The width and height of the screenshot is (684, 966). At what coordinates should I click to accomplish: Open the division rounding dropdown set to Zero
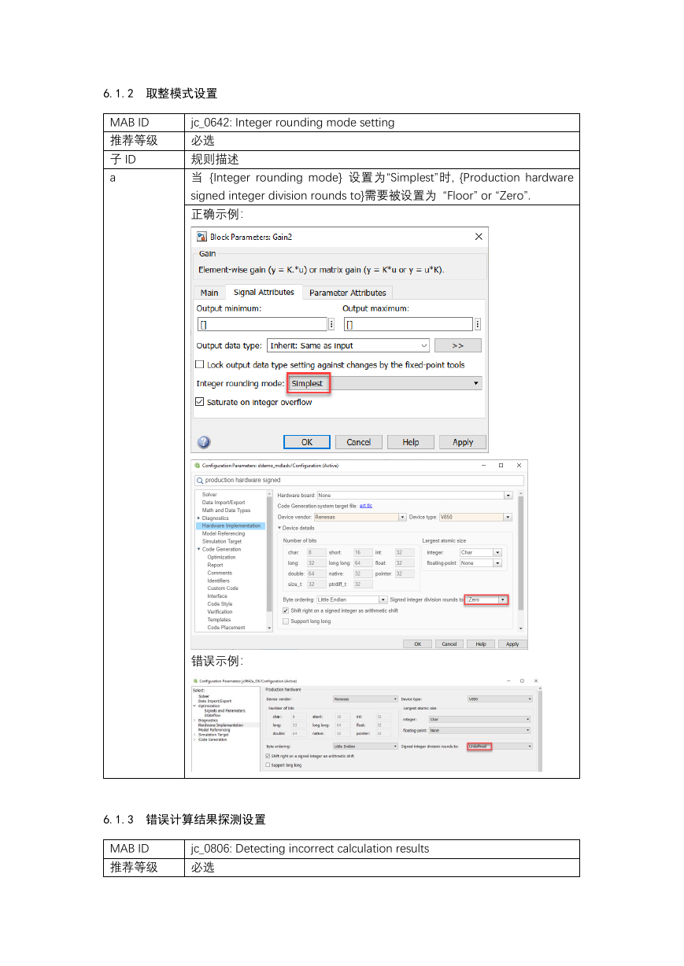click(486, 599)
